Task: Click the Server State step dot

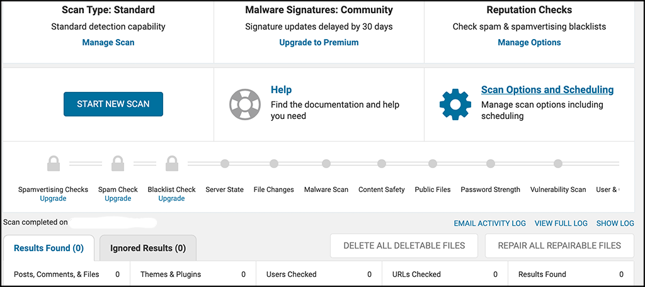Action: pyautogui.click(x=225, y=164)
